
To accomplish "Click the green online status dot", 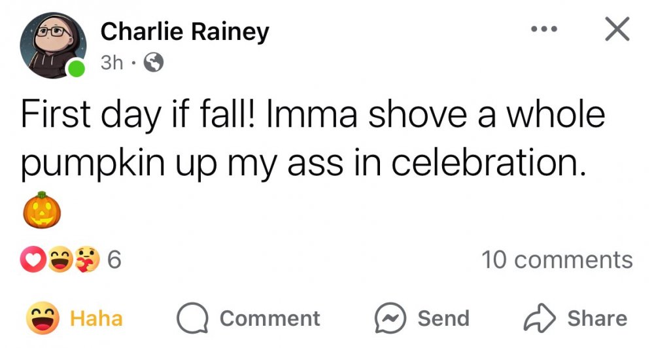I will (x=77, y=68).
